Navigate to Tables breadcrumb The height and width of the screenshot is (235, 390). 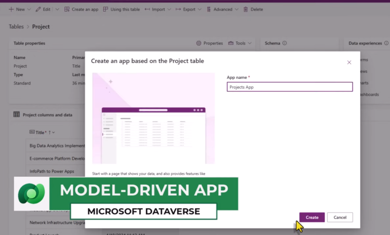(x=16, y=27)
